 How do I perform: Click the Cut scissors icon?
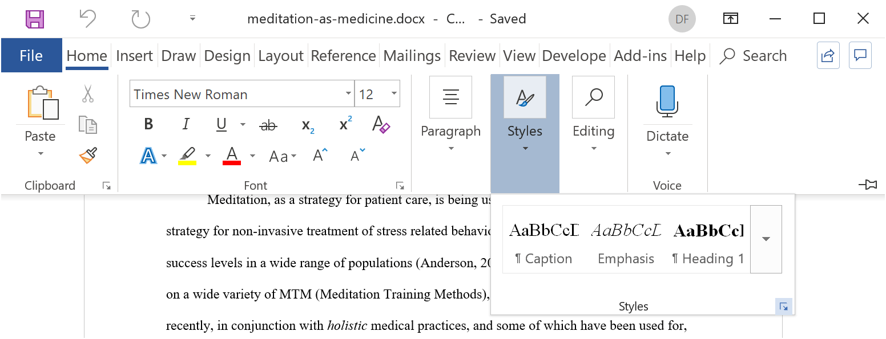pyautogui.click(x=88, y=94)
